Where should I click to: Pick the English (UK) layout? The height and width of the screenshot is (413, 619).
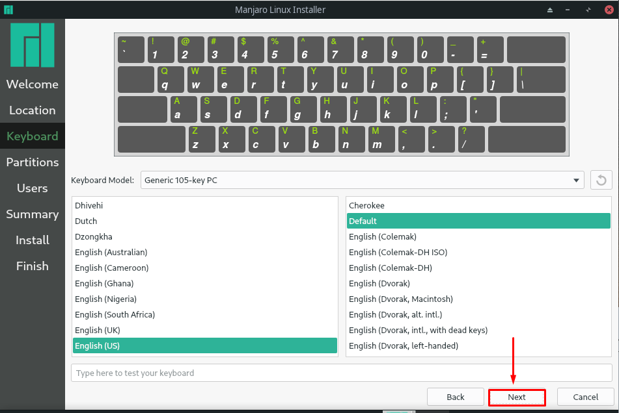pos(205,330)
